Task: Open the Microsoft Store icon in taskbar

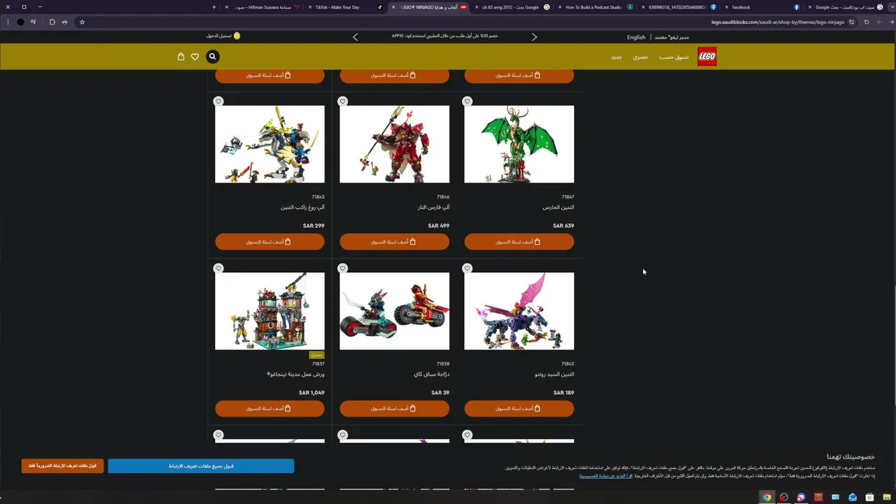Action: click(x=869, y=497)
